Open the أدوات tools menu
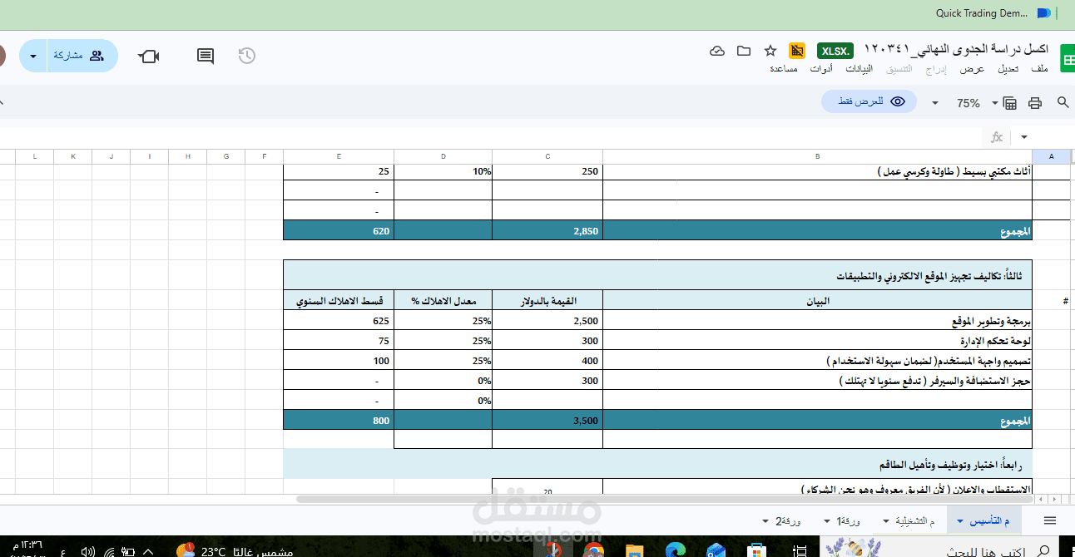The width and height of the screenshot is (1075, 557). click(821, 68)
